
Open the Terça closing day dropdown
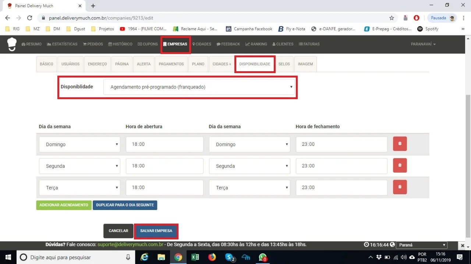[x=249, y=188]
